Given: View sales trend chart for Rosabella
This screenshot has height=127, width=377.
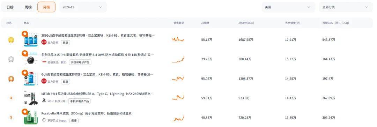Looking at the screenshot, I should click(x=178, y=118).
